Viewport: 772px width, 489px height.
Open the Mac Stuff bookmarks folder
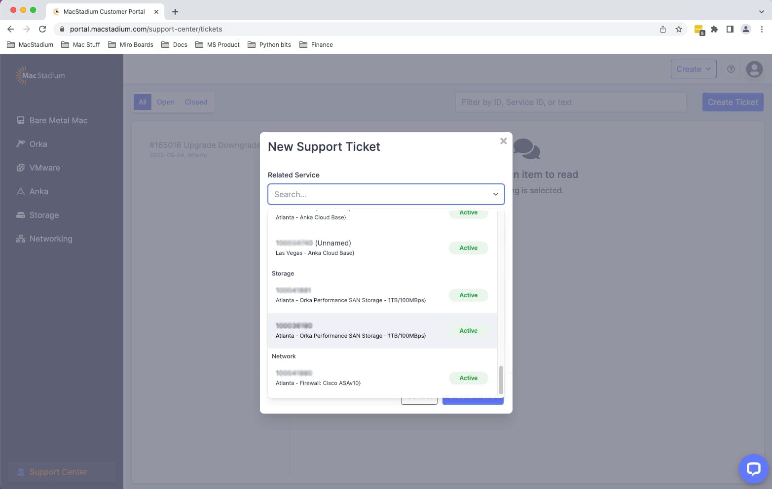coord(86,44)
